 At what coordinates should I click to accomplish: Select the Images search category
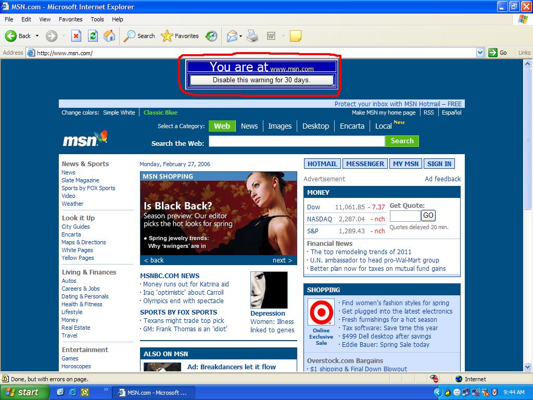click(280, 126)
